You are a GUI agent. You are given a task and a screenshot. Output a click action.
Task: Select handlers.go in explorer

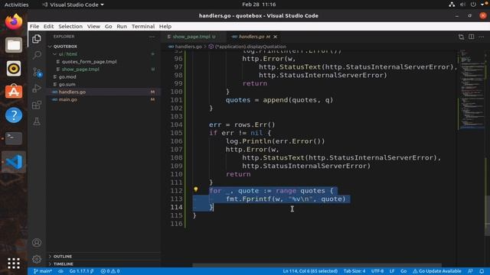[72, 92]
